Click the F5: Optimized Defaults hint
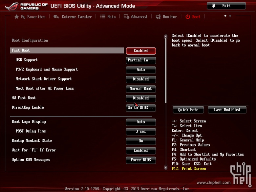The height and width of the screenshot is (192, 256). click(194, 159)
